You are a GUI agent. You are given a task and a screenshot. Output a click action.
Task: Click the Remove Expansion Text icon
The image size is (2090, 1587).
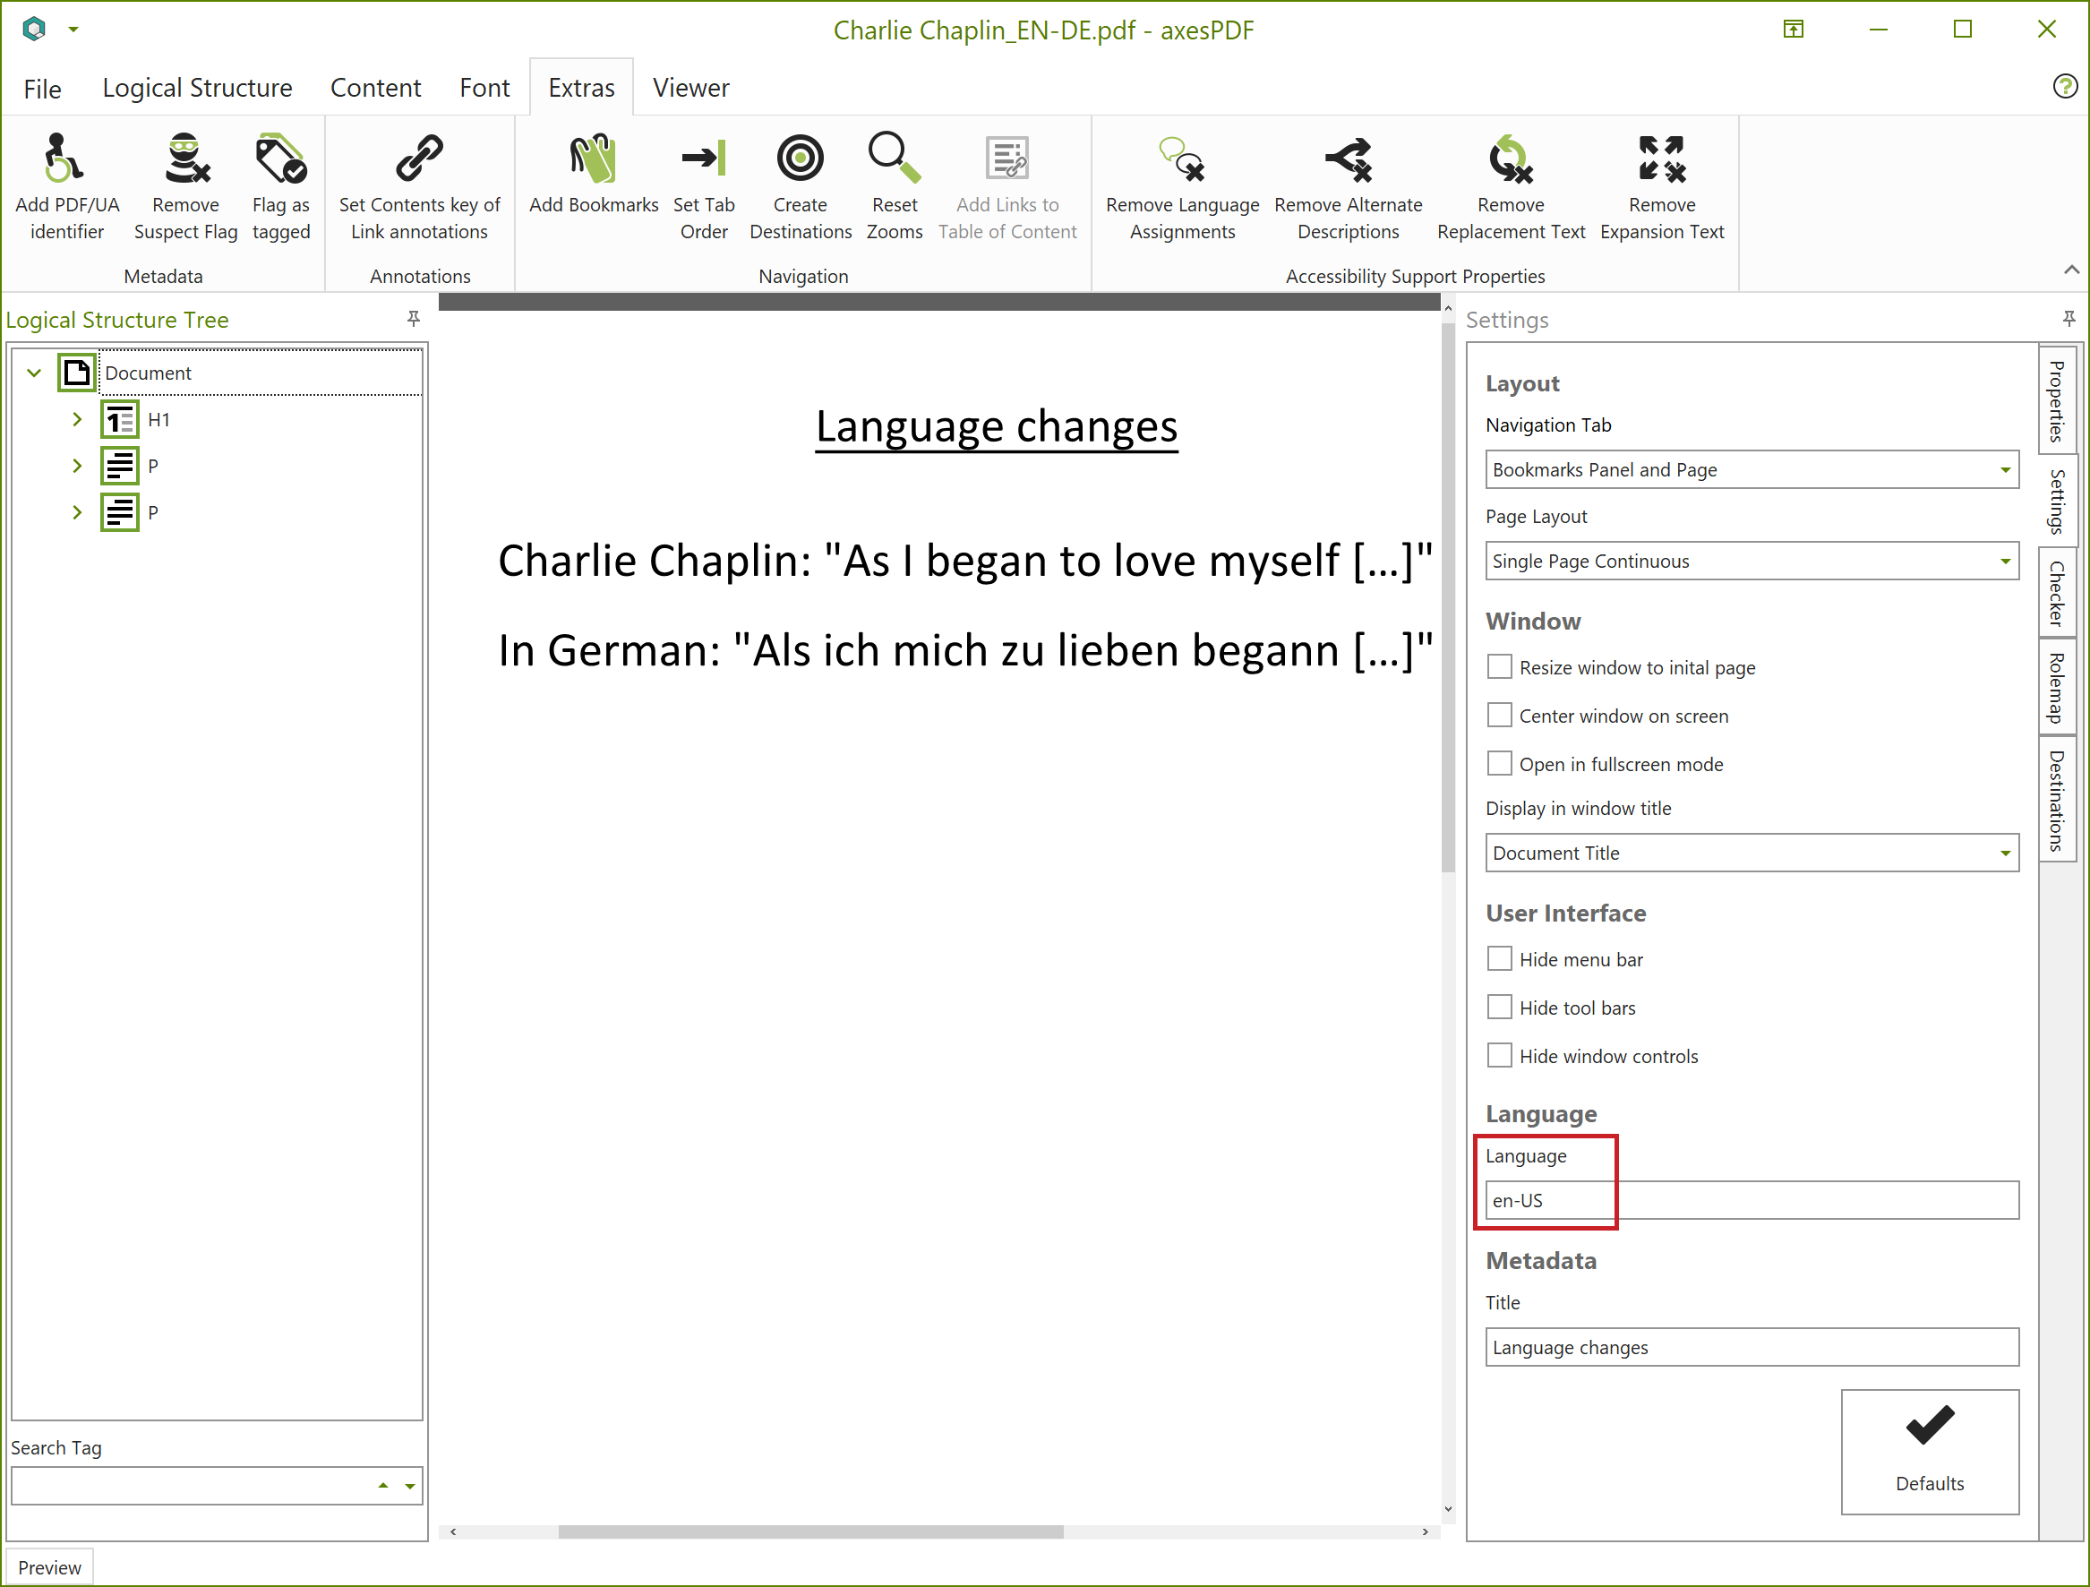click(1662, 158)
